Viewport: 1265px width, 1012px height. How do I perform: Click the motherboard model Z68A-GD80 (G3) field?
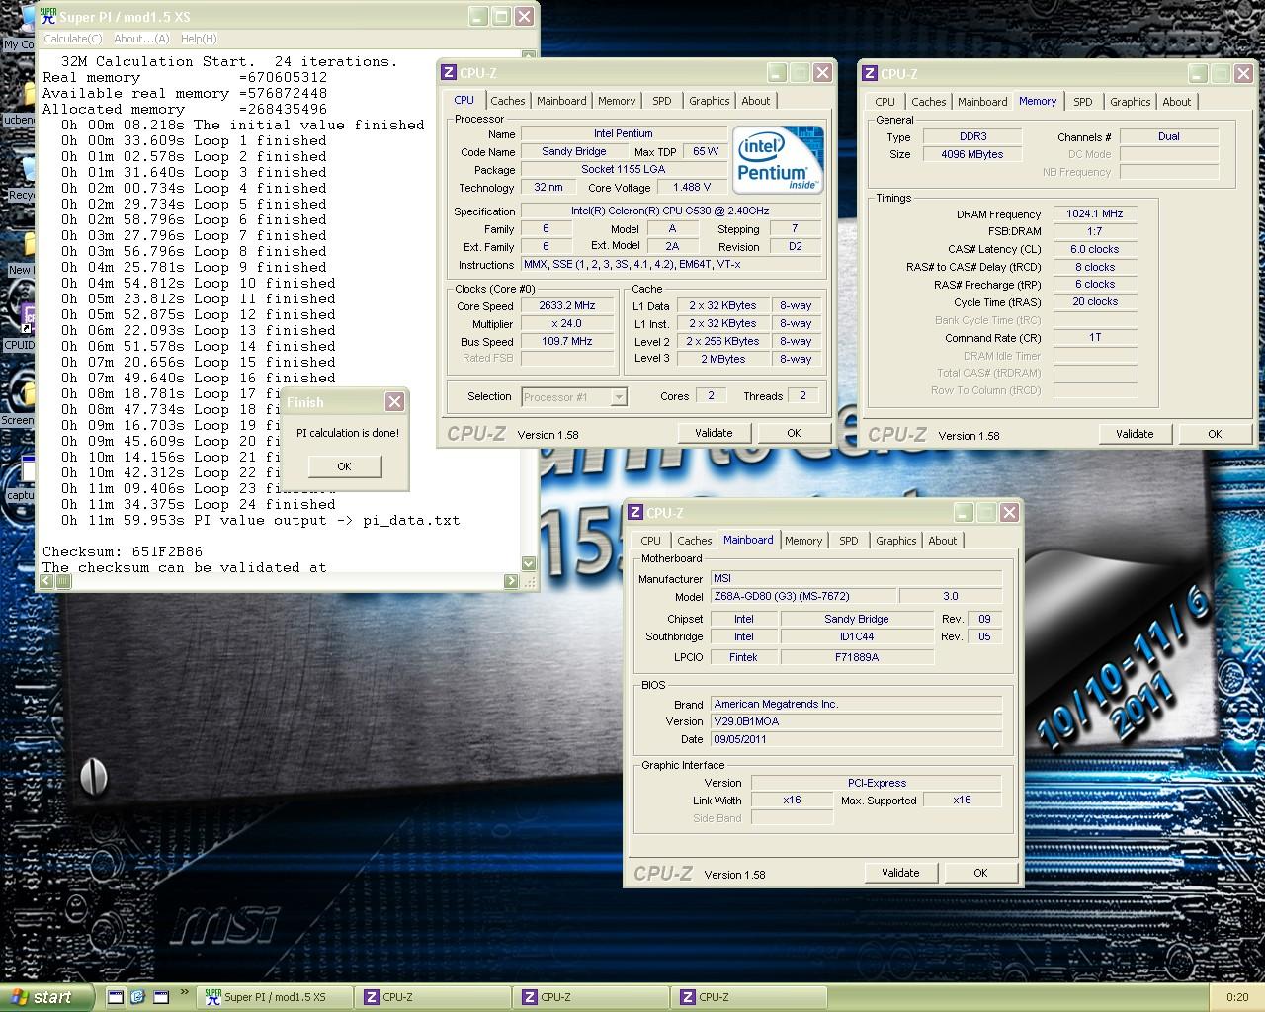coord(803,596)
